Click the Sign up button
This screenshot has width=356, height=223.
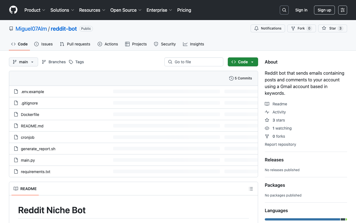click(324, 10)
